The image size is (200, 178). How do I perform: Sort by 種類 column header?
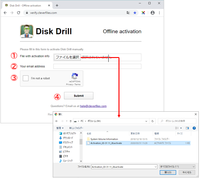click(x=156, y=134)
